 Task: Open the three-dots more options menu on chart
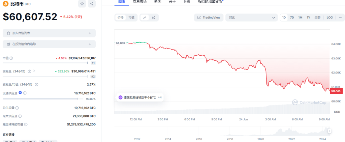tap(340, 18)
